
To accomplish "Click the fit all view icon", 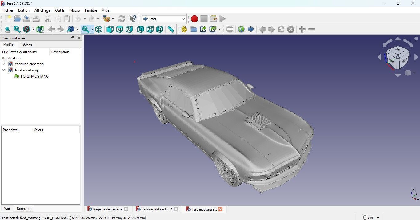I will (x=8, y=29).
